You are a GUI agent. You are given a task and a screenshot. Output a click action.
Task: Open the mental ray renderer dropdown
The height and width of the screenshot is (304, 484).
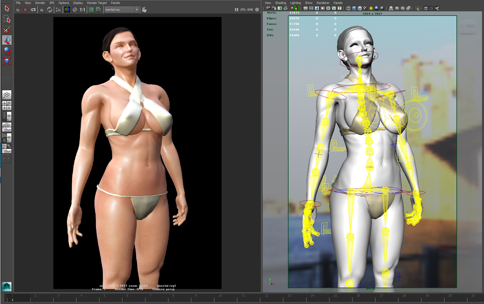coord(121,10)
